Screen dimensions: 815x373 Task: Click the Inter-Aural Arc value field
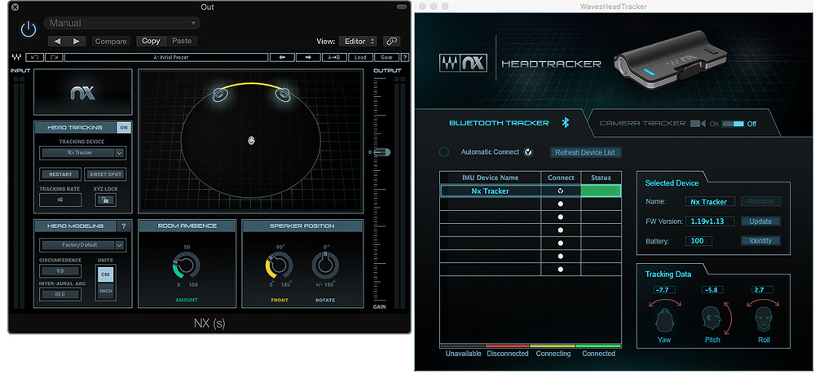pos(60,294)
